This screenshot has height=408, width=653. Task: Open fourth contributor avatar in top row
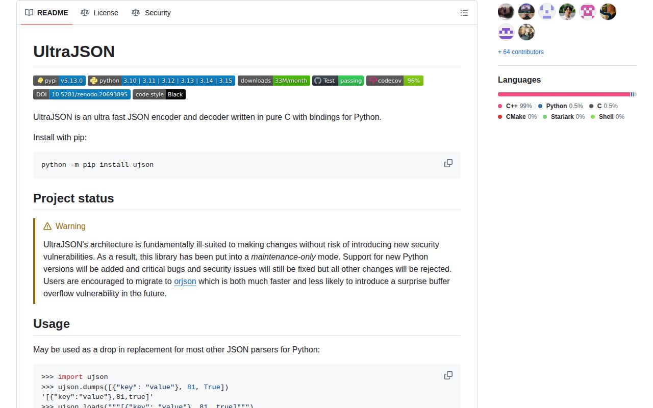pos(567,12)
